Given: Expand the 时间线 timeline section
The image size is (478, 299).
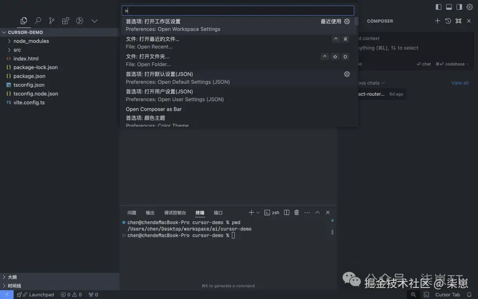Looking at the screenshot, I should [59, 286].
